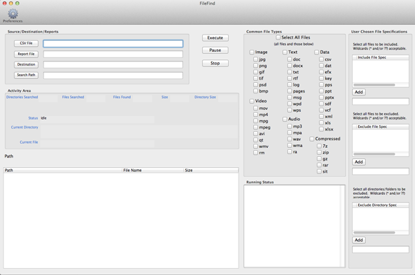Open Preferences gear icon
Screen dimensions: 415x275
12,14
